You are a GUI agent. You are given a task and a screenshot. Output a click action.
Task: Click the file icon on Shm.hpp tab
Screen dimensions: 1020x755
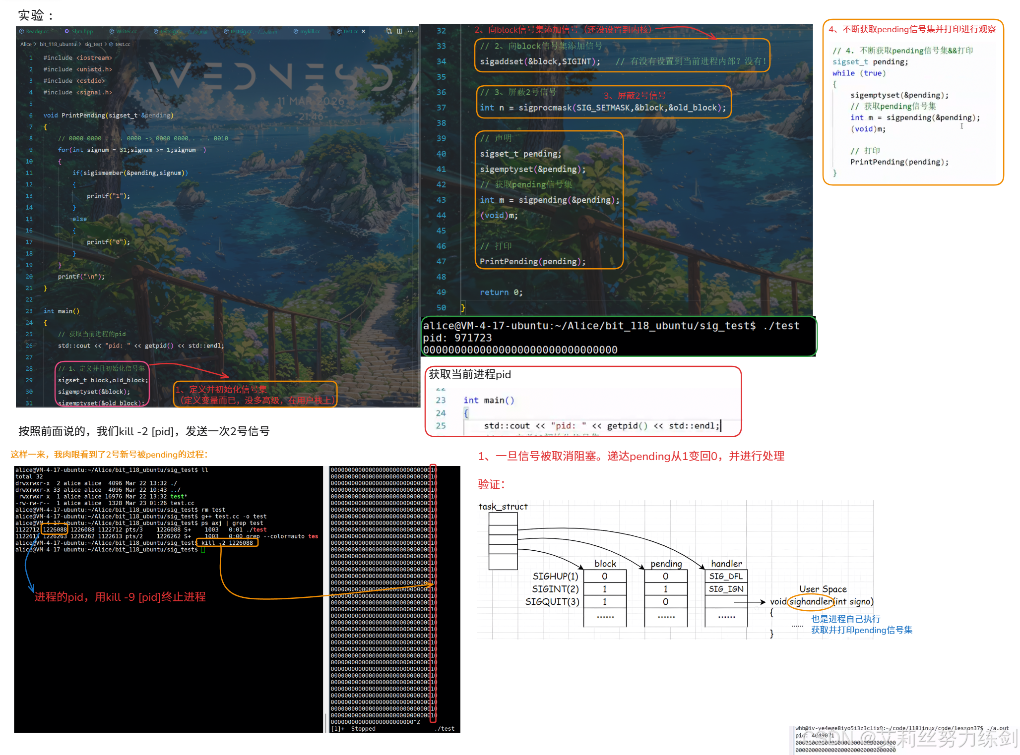click(67, 31)
